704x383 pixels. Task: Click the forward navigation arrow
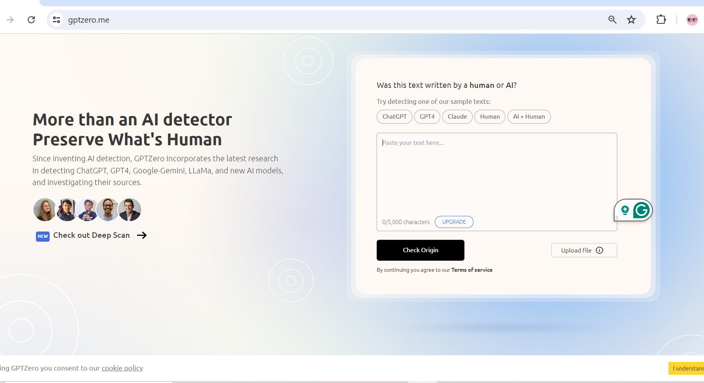9,20
